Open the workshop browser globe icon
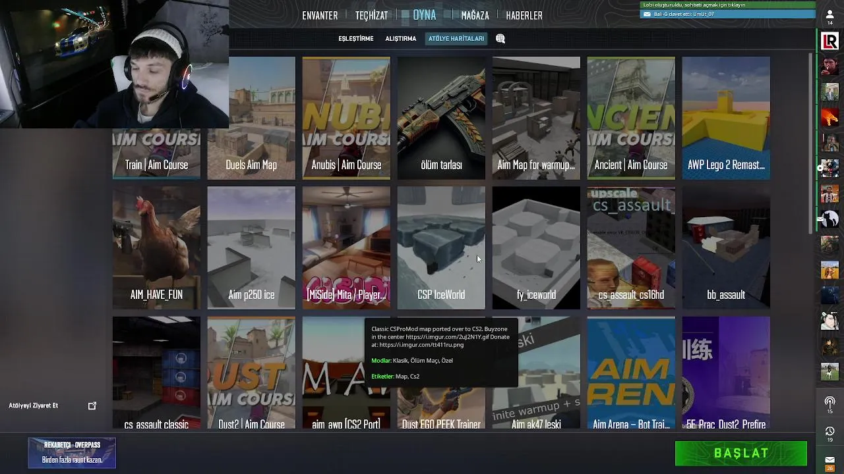The width and height of the screenshot is (844, 474). point(500,39)
